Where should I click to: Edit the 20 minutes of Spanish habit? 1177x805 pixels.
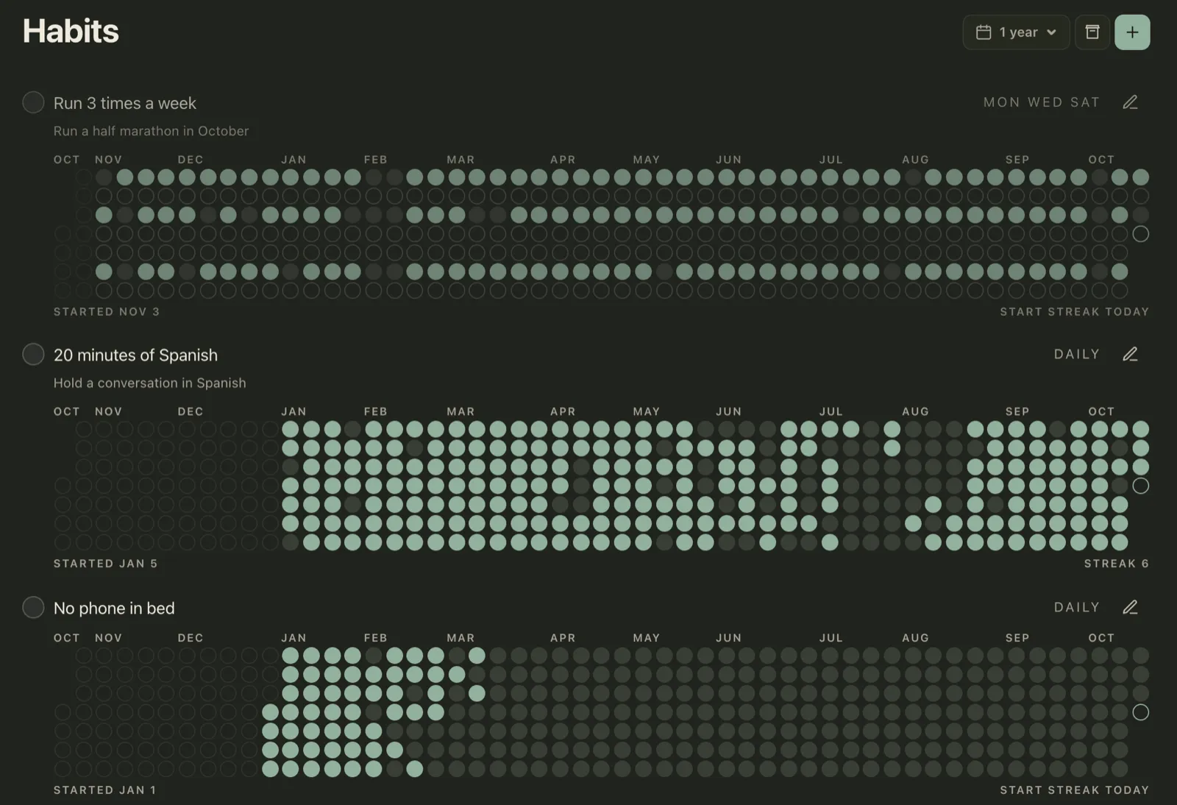[1131, 354]
